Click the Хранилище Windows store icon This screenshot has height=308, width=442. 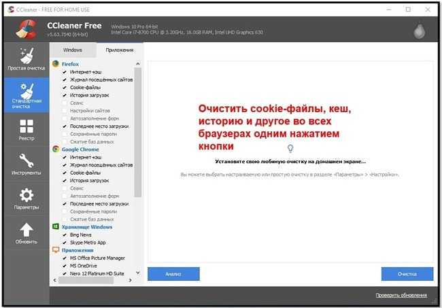click(x=56, y=226)
